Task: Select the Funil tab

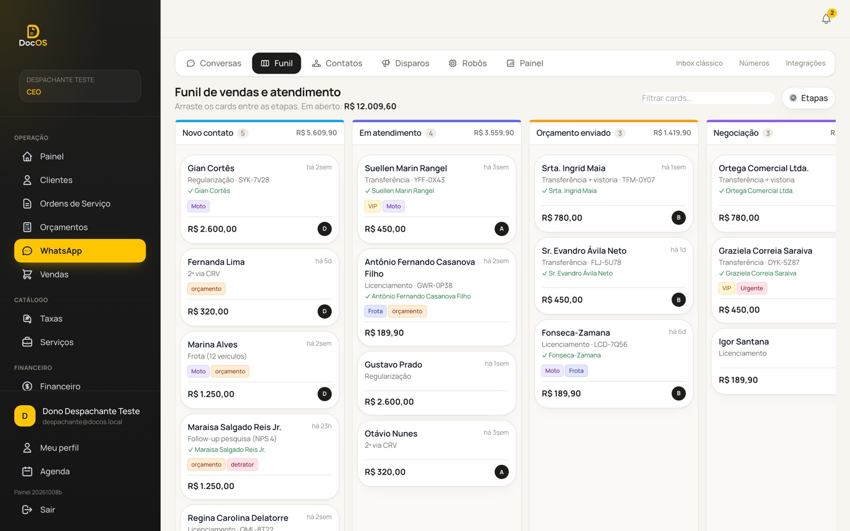Action: (x=276, y=63)
